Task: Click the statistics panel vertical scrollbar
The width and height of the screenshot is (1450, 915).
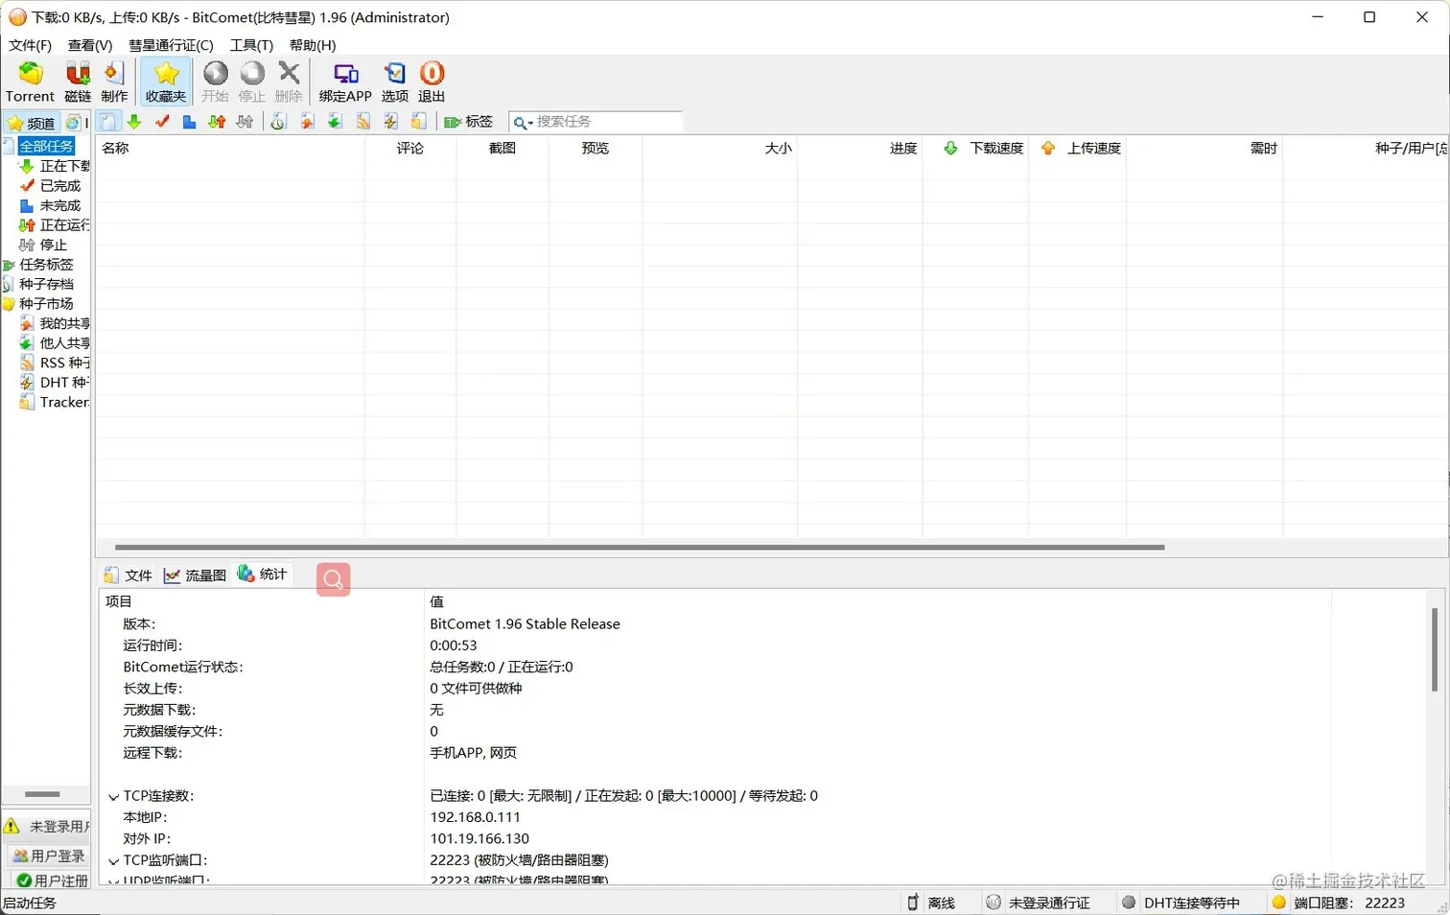Action: pos(1435,649)
